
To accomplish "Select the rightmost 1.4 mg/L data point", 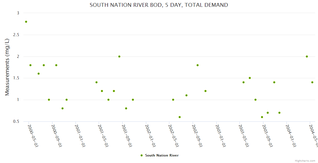I will [x=312, y=82].
